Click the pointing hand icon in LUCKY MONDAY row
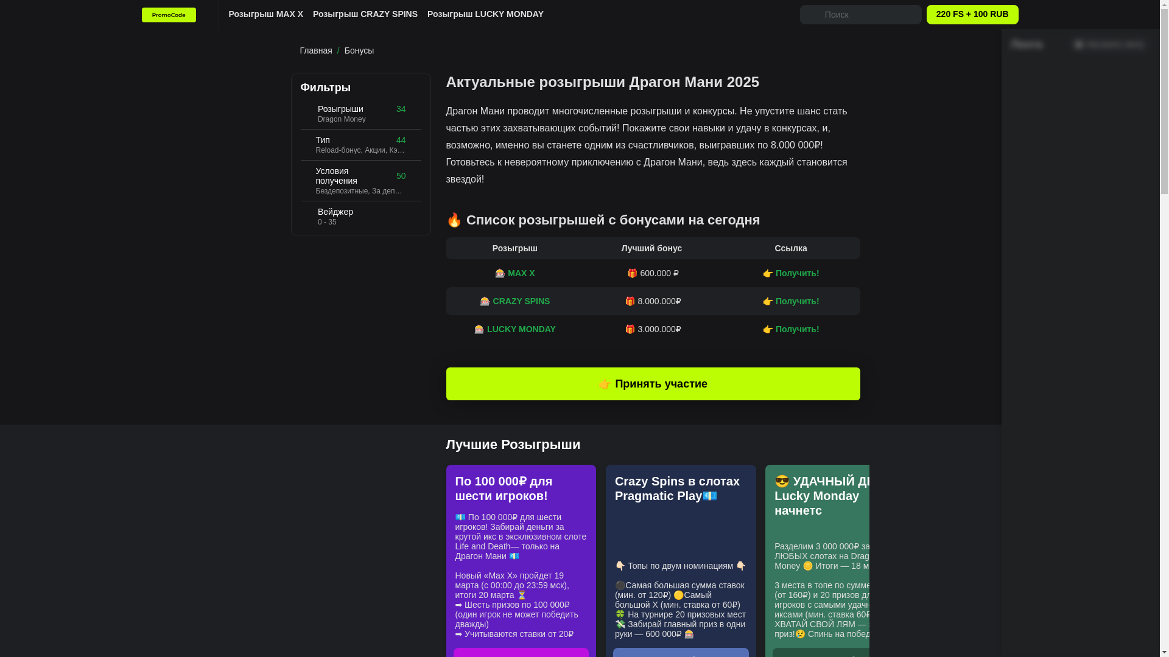This screenshot has height=657, width=1169. [768, 330]
